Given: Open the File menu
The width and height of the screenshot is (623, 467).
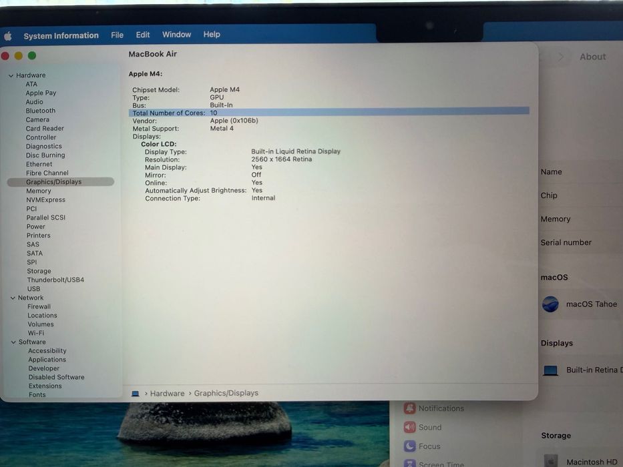Looking at the screenshot, I should [x=117, y=35].
